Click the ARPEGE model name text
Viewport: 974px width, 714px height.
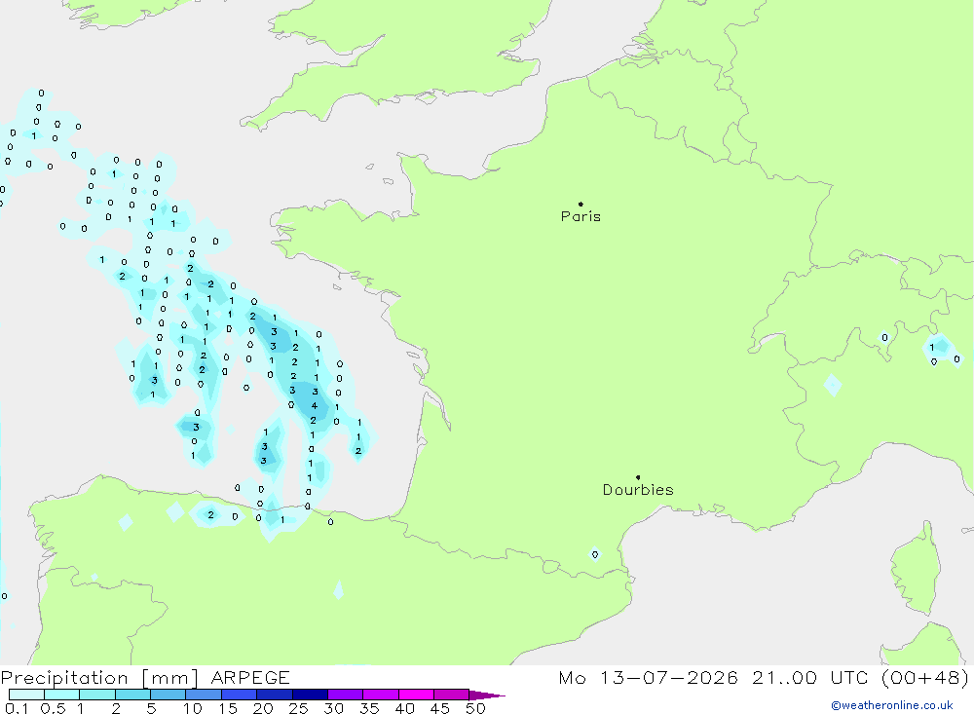250,677
